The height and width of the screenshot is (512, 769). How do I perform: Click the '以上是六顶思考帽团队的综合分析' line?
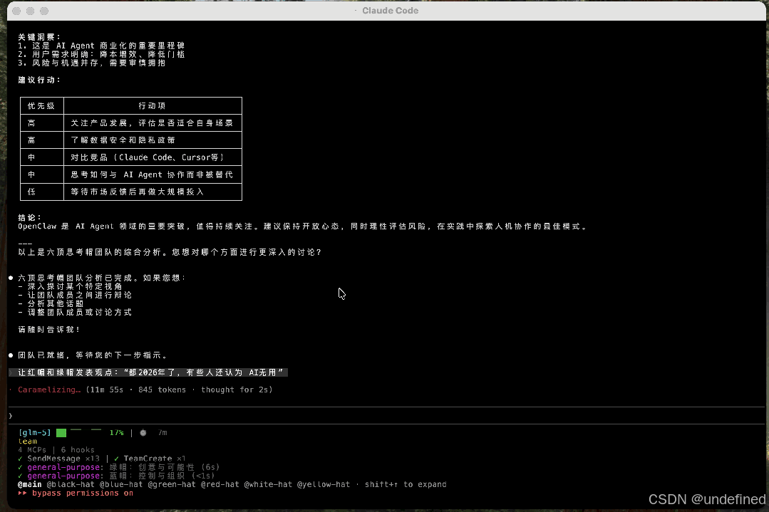coord(170,252)
